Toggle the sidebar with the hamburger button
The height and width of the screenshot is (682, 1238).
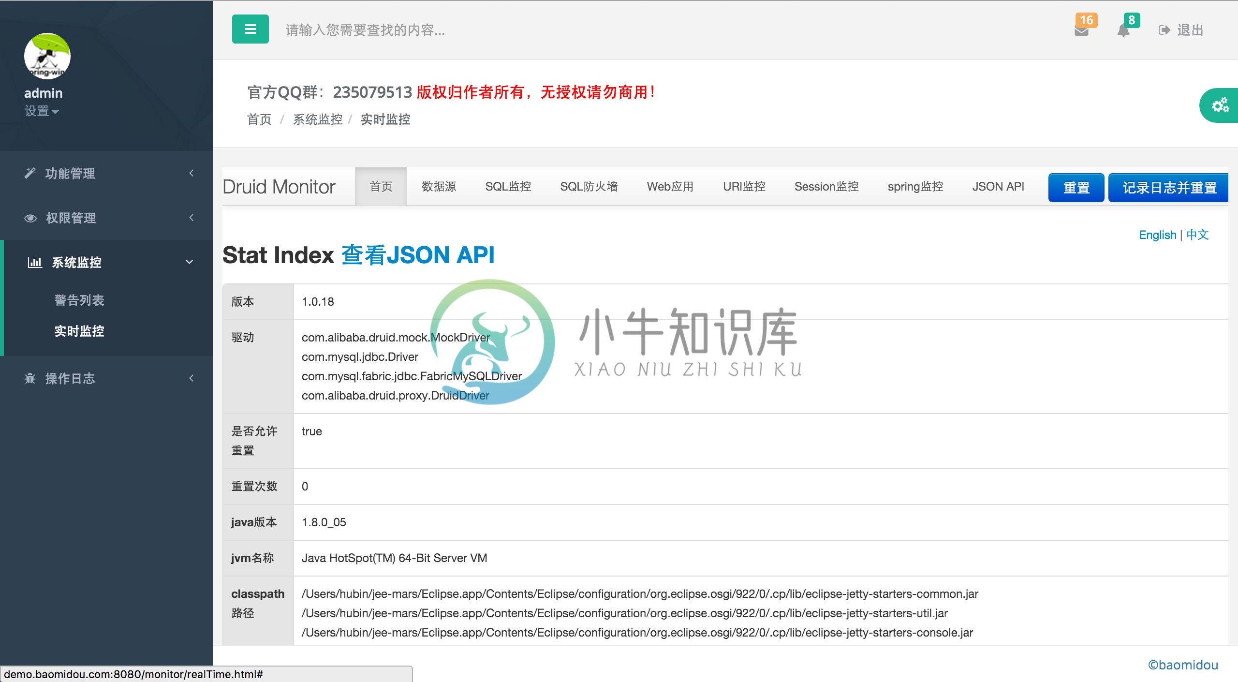250,29
